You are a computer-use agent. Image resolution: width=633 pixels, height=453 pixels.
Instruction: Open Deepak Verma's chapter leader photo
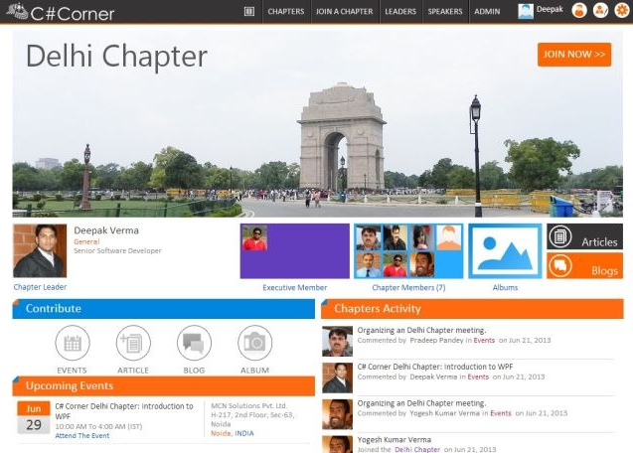[40, 250]
